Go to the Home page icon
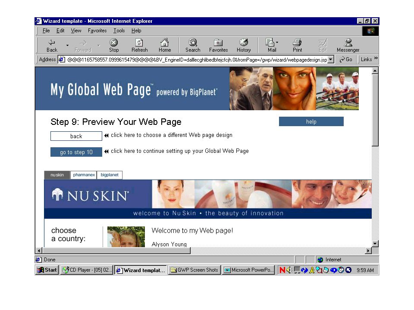The image size is (414, 310). coord(164,45)
